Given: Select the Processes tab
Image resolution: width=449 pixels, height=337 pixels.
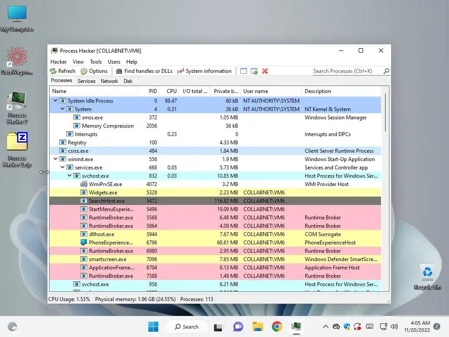Looking at the screenshot, I should tap(61, 81).
